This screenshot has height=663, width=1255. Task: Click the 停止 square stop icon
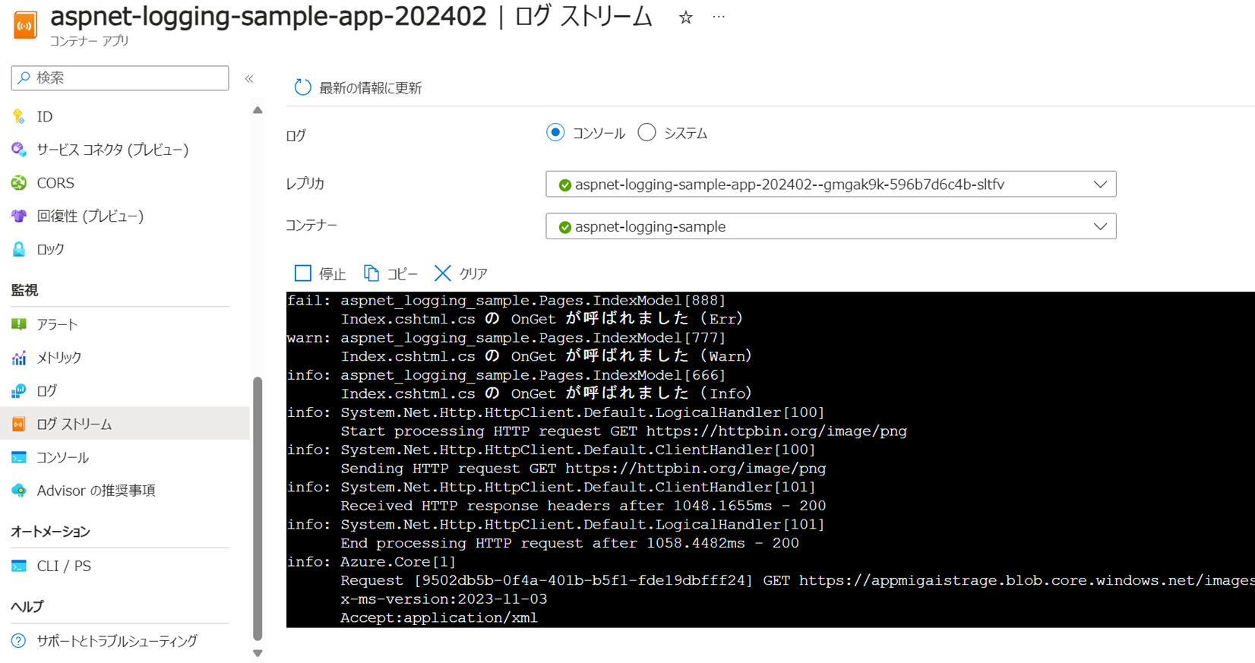pyautogui.click(x=303, y=273)
